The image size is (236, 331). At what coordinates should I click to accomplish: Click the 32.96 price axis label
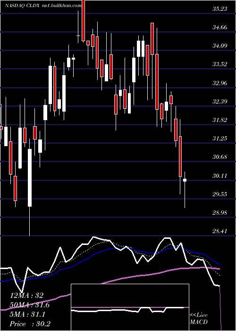[220, 83]
